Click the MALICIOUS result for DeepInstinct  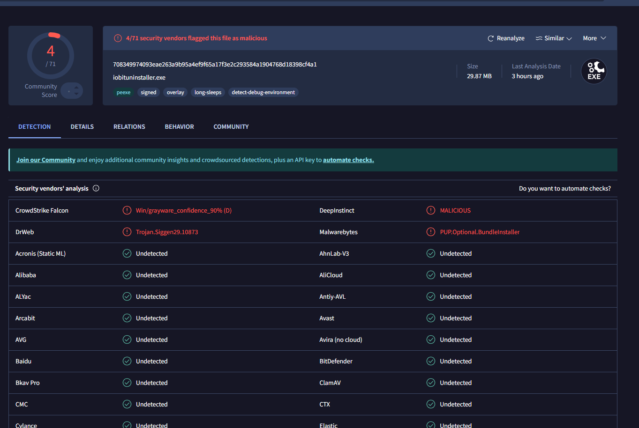coord(455,211)
